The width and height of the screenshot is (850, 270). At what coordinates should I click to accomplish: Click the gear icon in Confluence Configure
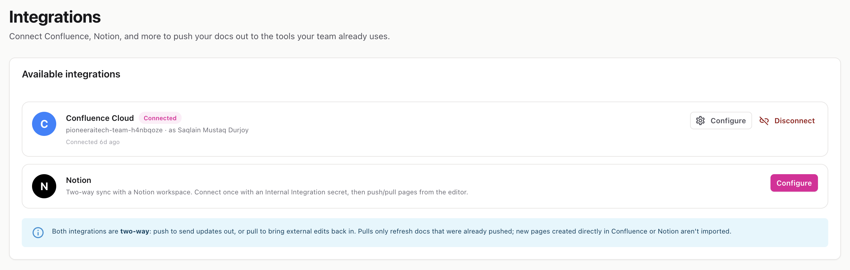click(x=700, y=121)
